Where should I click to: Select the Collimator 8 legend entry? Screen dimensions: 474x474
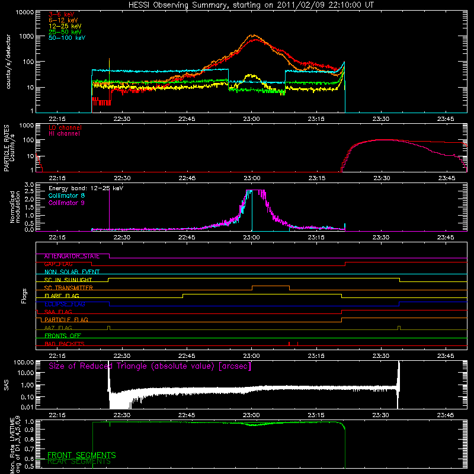pyautogui.click(x=66, y=196)
